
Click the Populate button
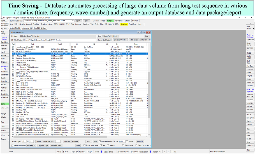tap(75, 141)
